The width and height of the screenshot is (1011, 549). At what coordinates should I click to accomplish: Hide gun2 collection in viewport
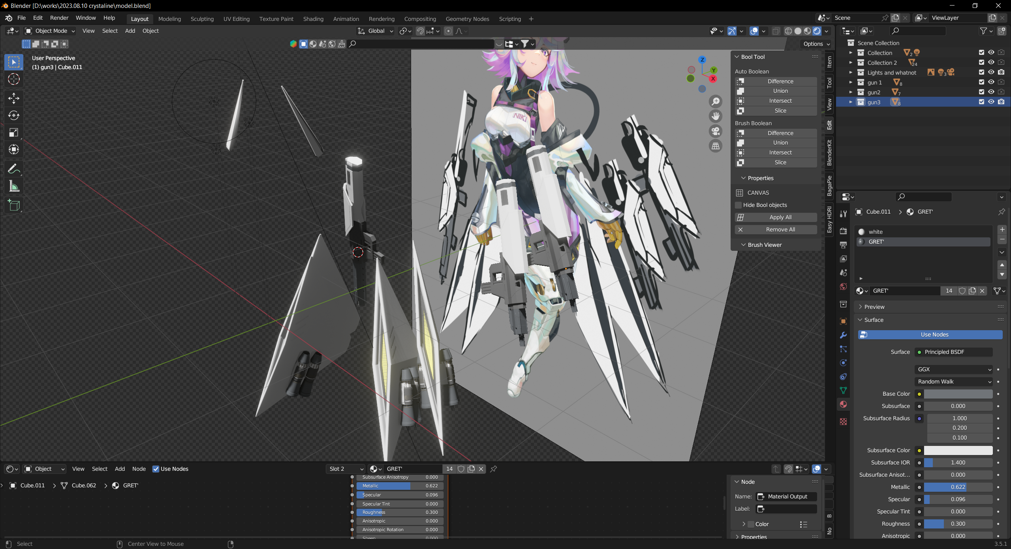pos(991,92)
